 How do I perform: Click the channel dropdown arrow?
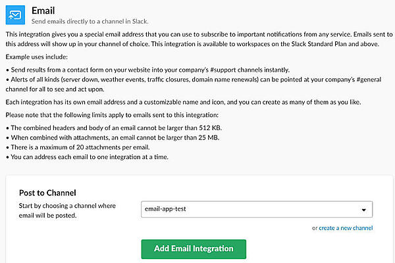click(364, 210)
